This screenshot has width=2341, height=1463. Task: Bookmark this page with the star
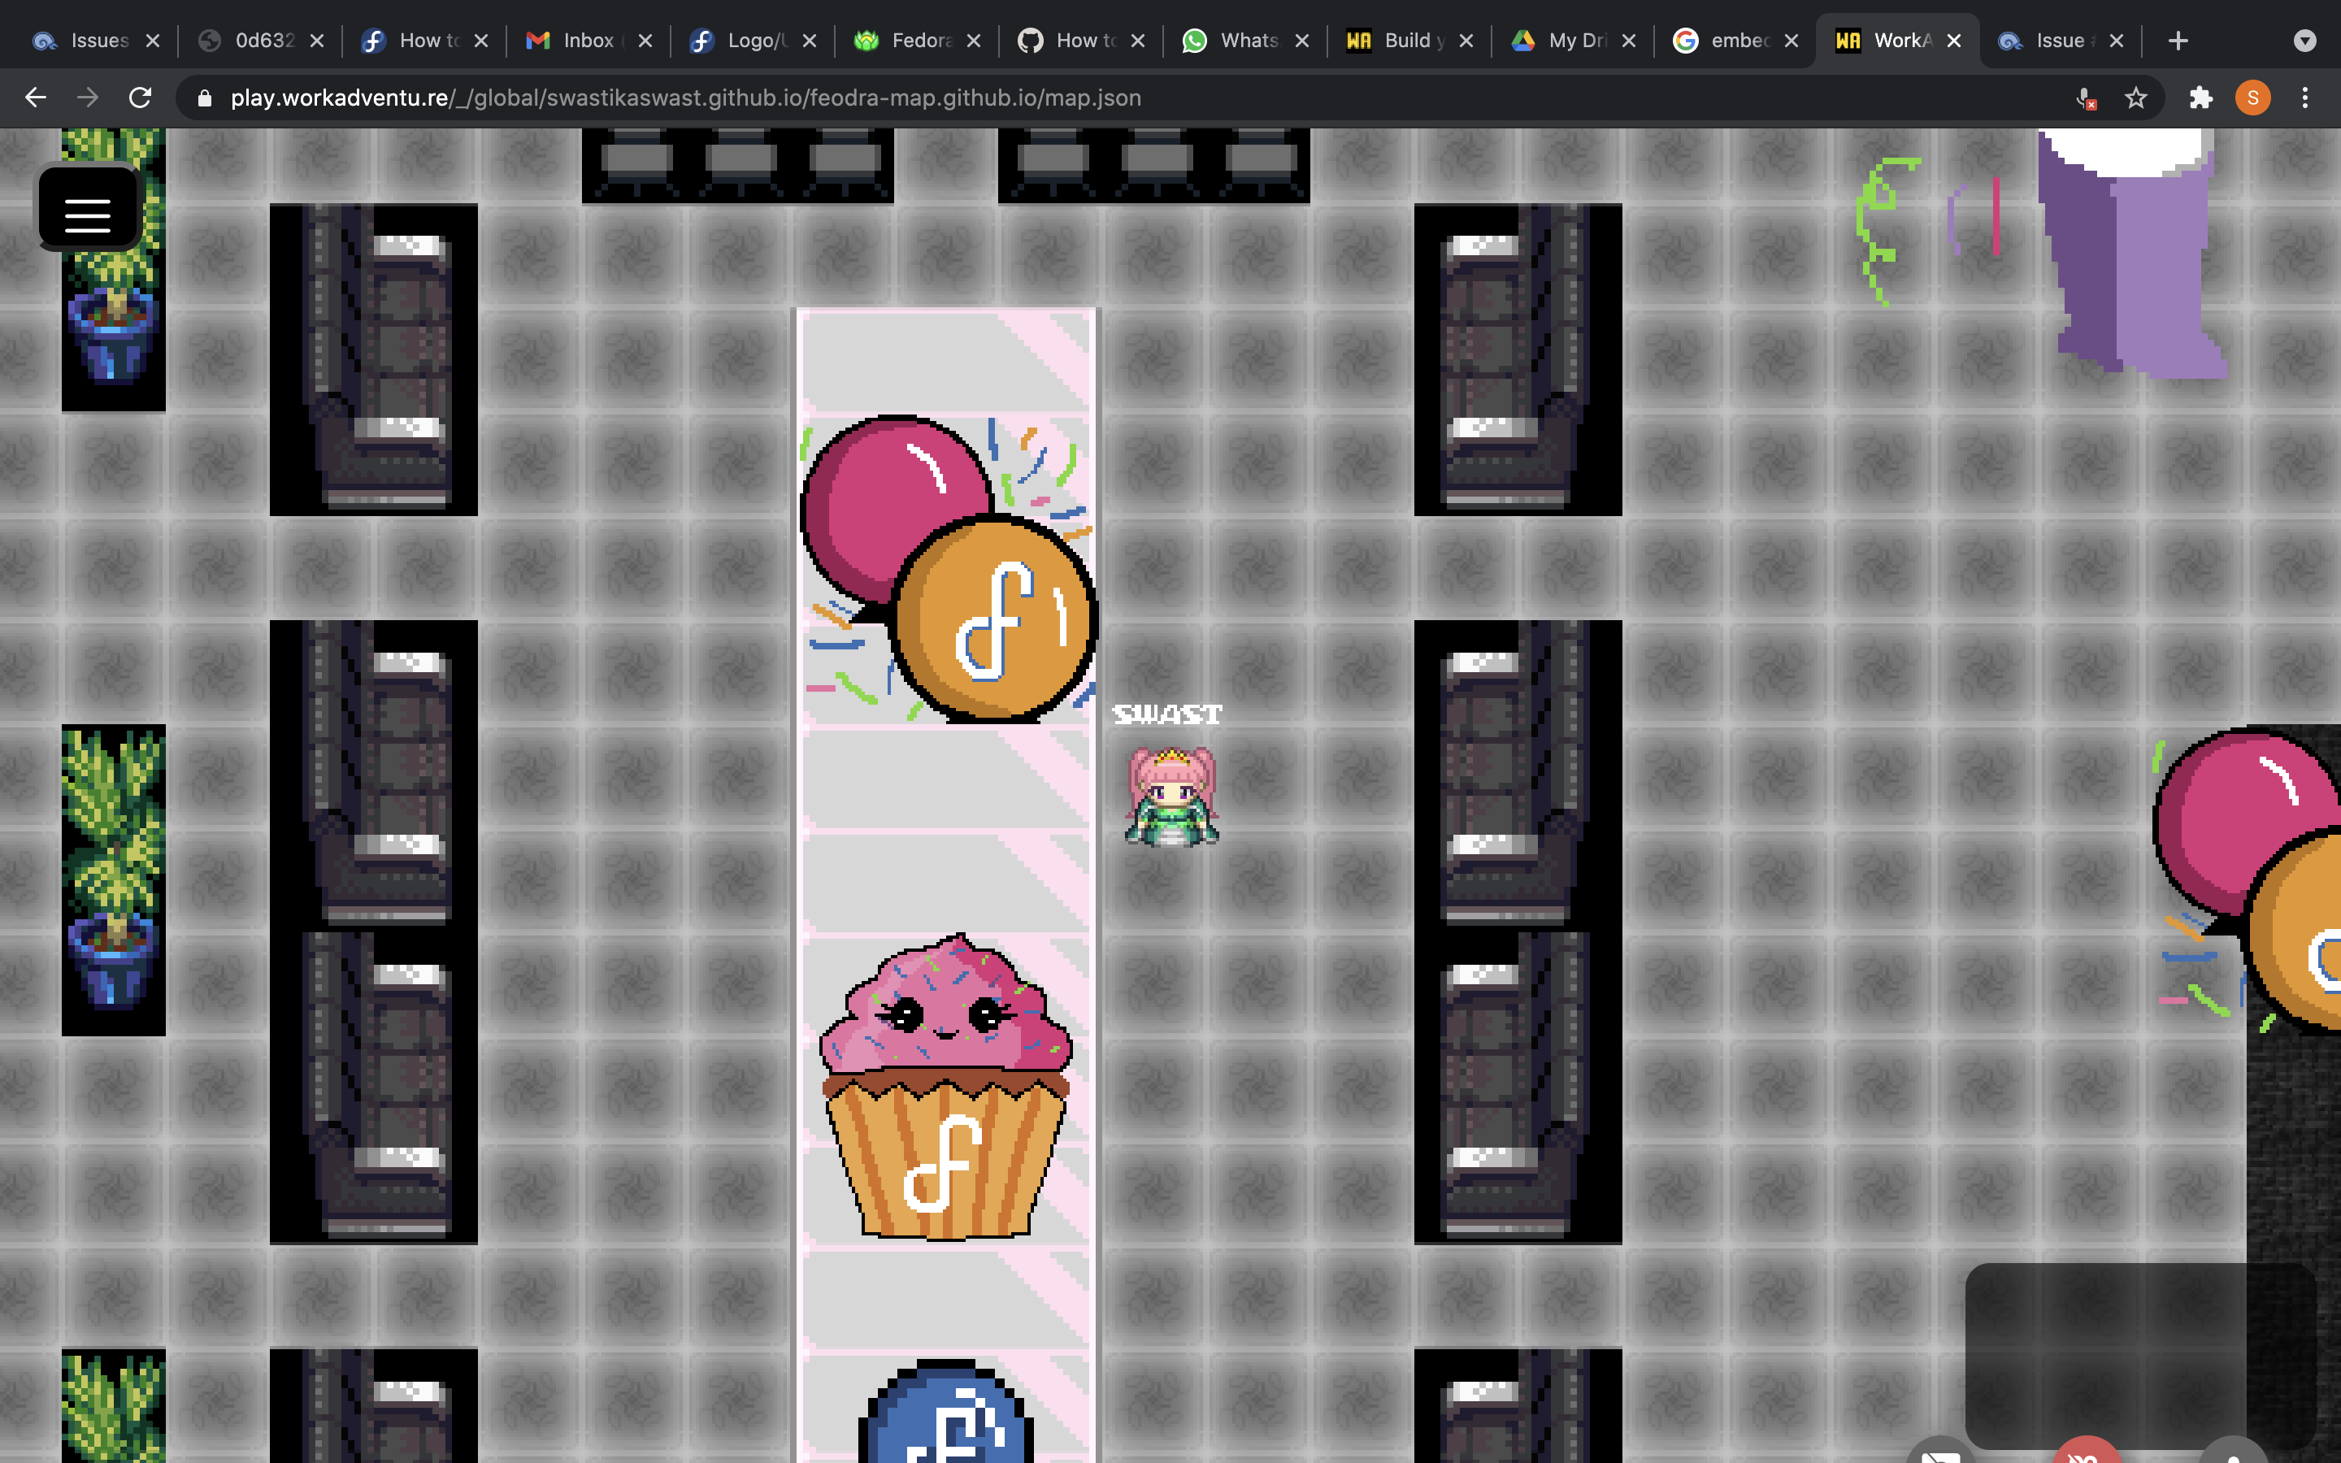click(2136, 98)
